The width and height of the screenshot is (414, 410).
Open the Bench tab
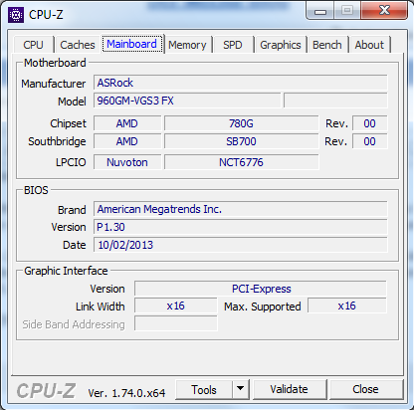(327, 45)
